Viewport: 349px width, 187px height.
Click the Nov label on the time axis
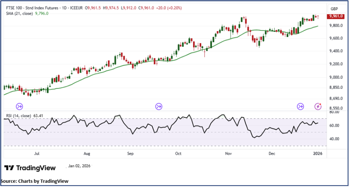click(228, 154)
